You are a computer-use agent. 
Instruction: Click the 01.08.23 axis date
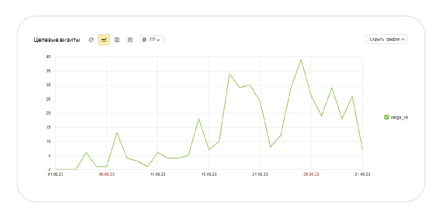coord(55,174)
